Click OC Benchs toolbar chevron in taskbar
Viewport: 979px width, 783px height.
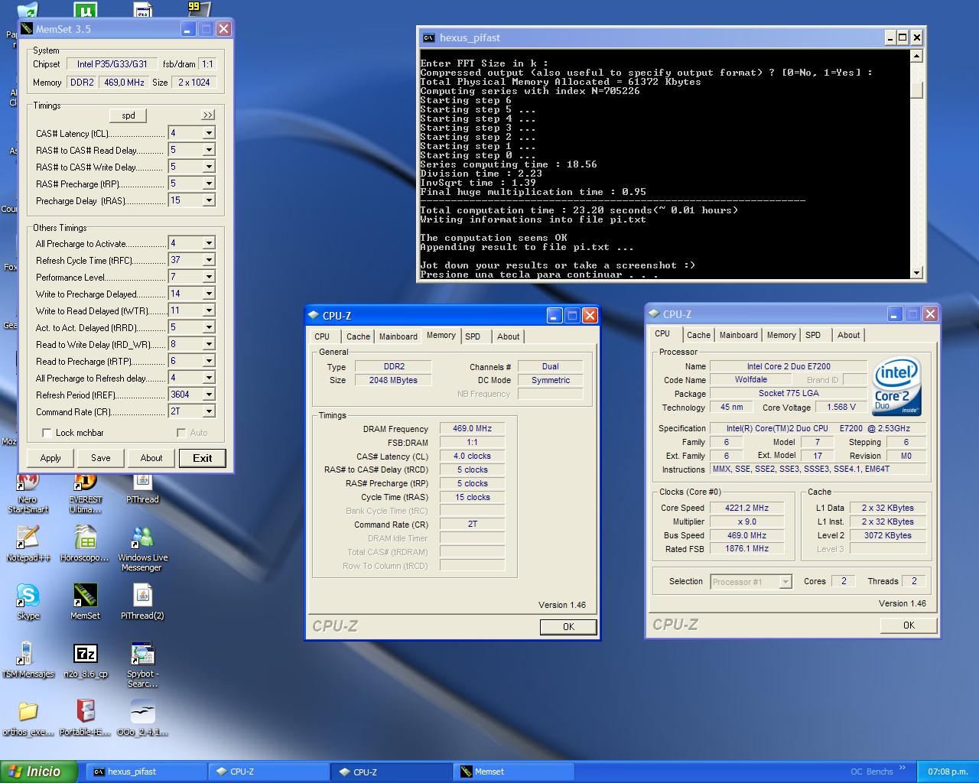pyautogui.click(x=903, y=768)
